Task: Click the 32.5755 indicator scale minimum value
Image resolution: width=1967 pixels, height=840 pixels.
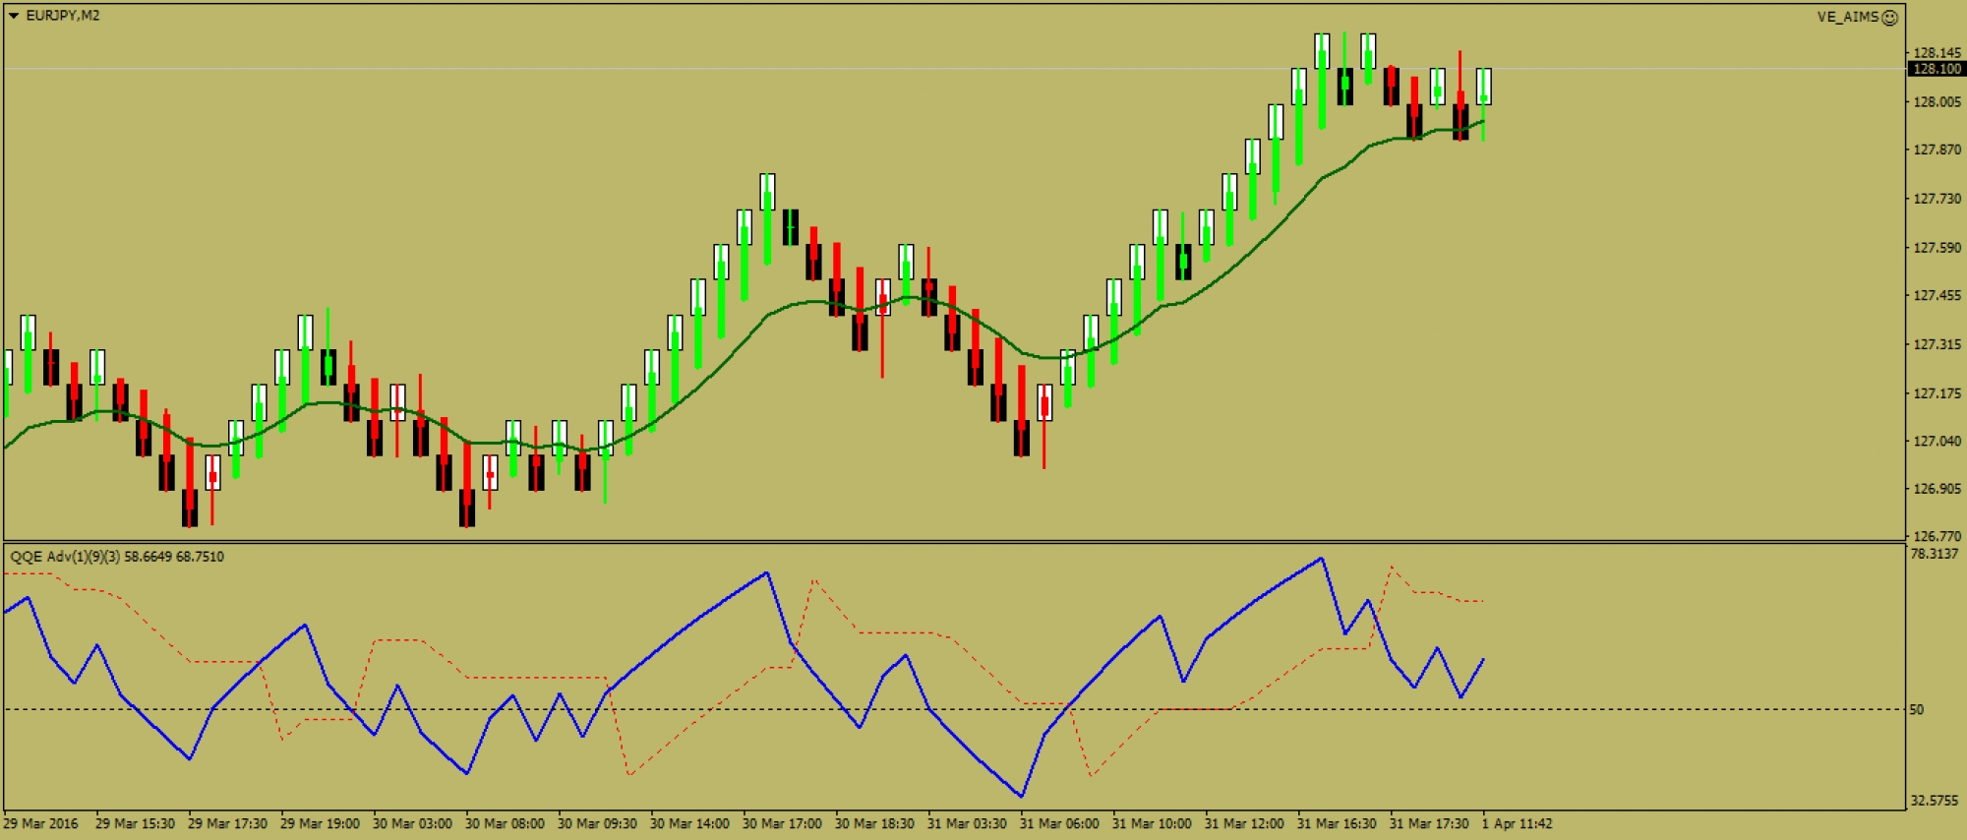Action: (x=1934, y=801)
